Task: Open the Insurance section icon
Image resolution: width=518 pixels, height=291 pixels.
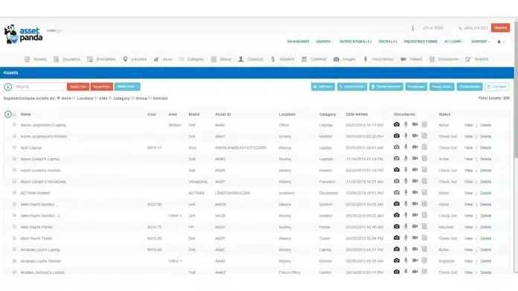Action: (x=56, y=59)
